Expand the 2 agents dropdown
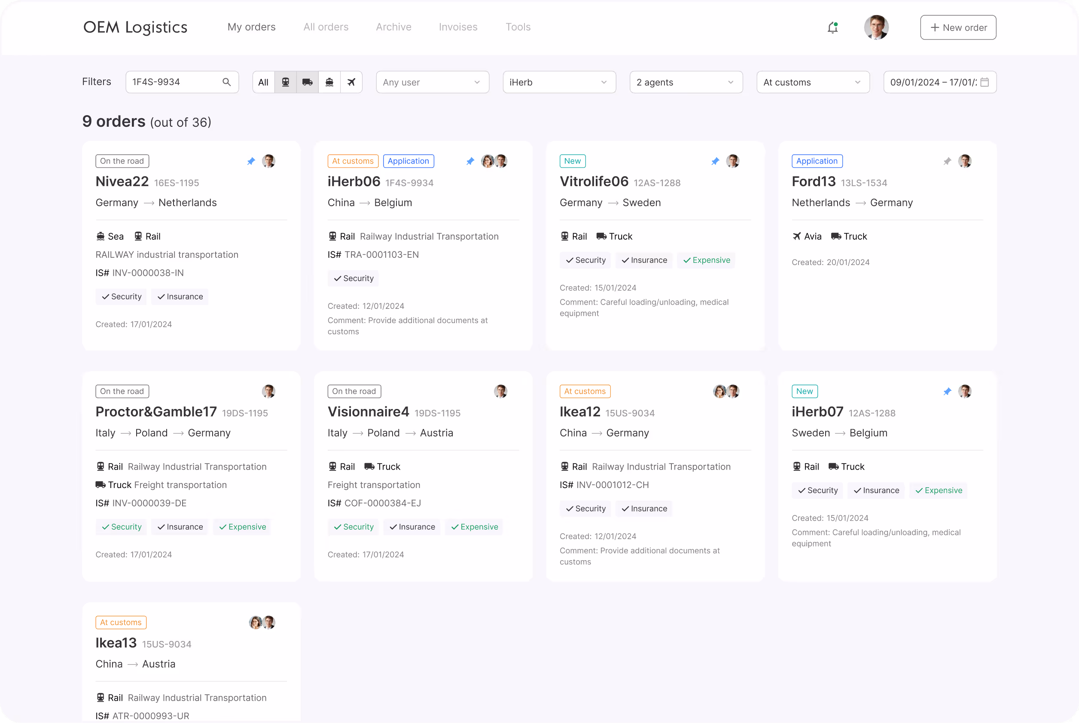 686,82
